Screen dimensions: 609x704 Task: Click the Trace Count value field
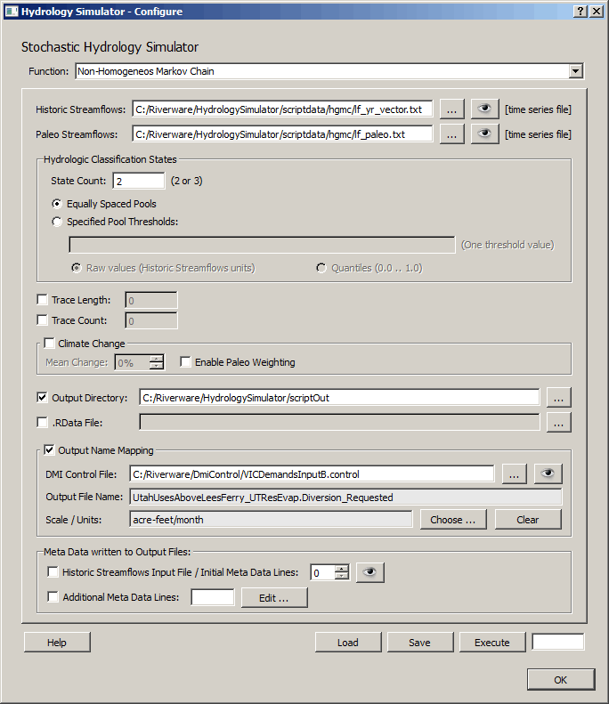tap(151, 320)
